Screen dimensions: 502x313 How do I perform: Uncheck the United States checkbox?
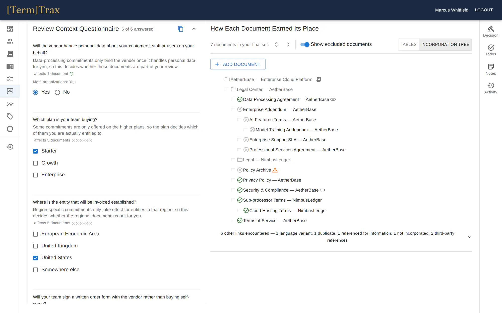point(36,258)
